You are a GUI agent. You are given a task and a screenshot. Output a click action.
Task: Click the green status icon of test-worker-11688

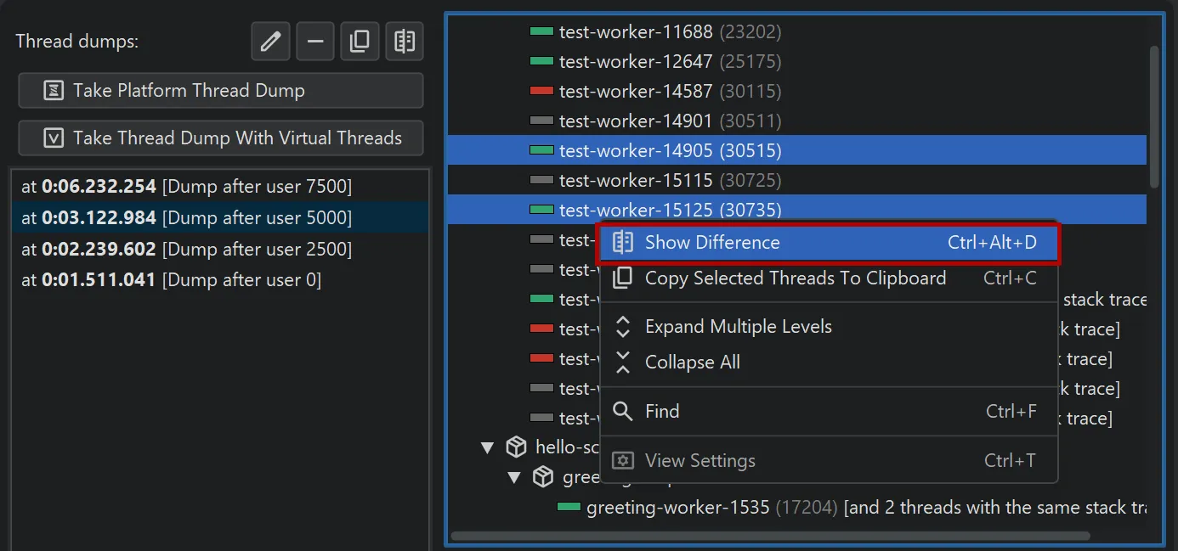pos(541,31)
